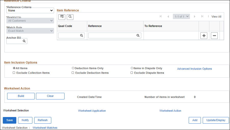
Task: Open Advanced Inclusion Options link
Action: pyautogui.click(x=195, y=69)
